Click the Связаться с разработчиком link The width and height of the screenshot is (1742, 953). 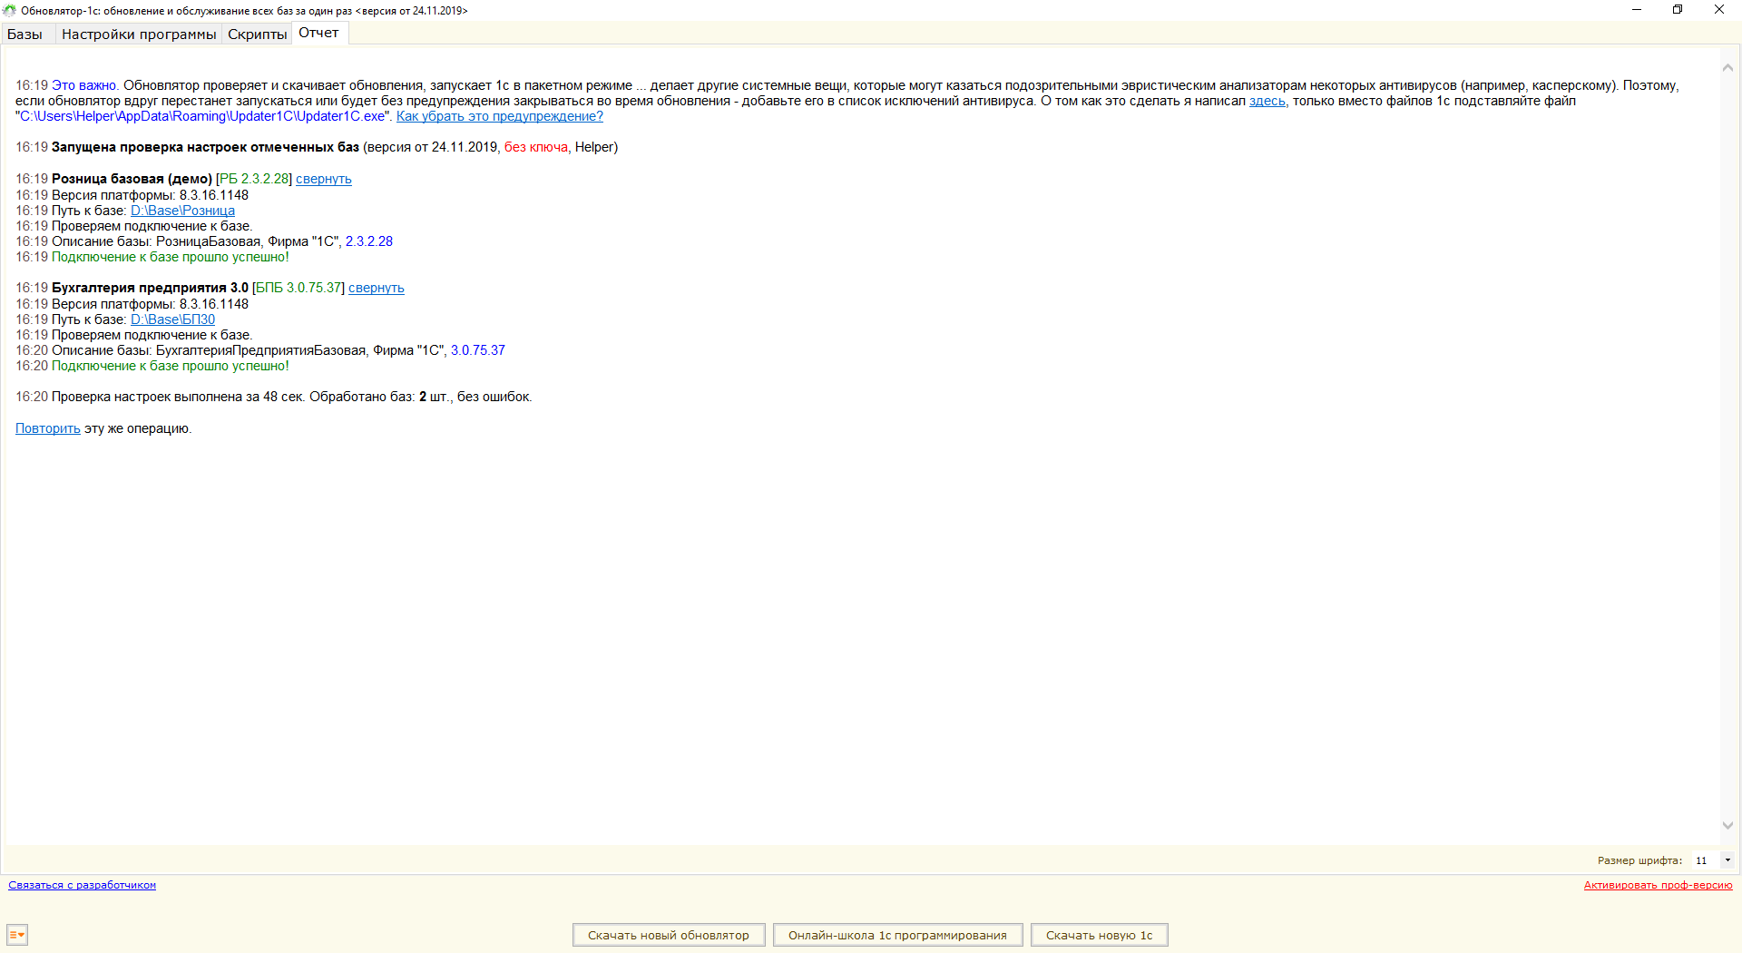click(82, 885)
